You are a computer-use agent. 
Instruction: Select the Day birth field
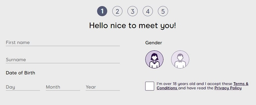pos(23,87)
